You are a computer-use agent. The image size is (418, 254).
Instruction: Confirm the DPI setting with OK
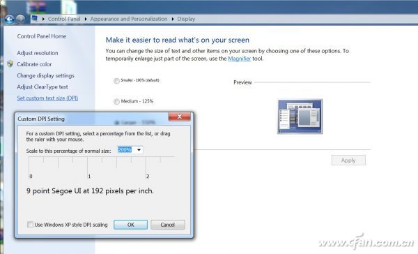pos(131,225)
